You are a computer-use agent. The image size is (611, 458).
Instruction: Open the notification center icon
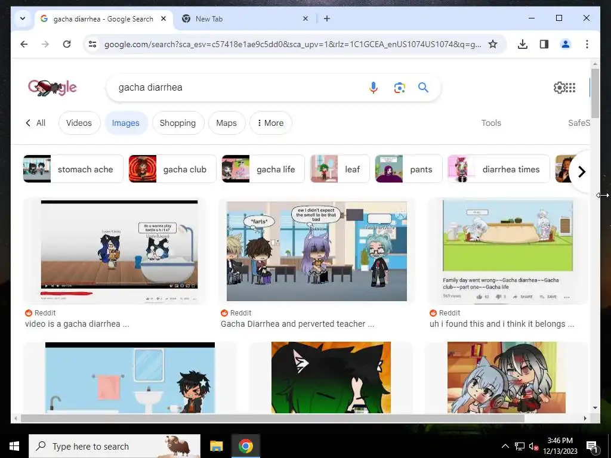click(592, 446)
